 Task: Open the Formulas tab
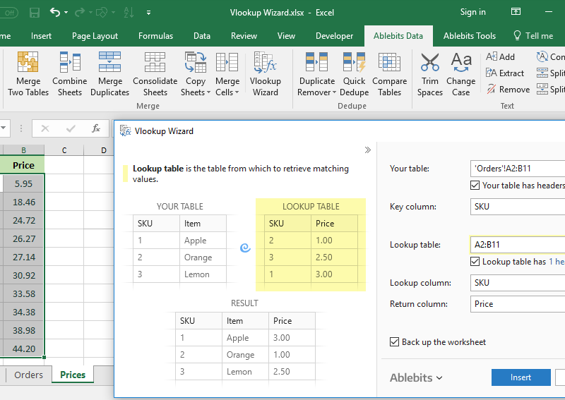155,36
